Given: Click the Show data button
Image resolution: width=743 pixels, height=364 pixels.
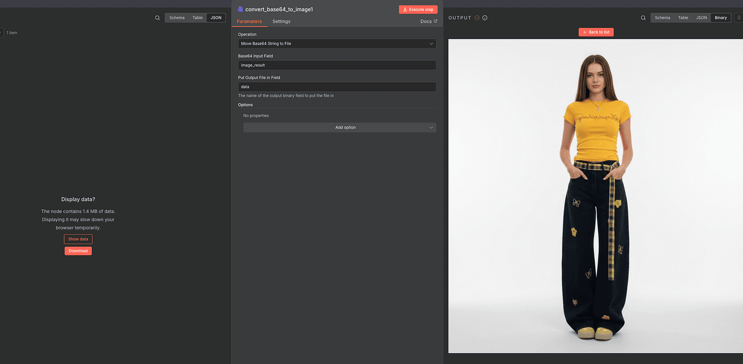Looking at the screenshot, I should point(78,239).
